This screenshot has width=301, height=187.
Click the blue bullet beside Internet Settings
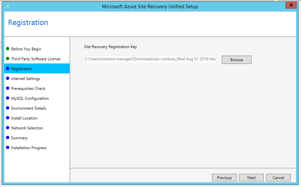(8, 78)
